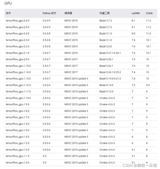Click the CUDA 9.0 value cell
This screenshot has width=160, height=169.
coord(148,85)
